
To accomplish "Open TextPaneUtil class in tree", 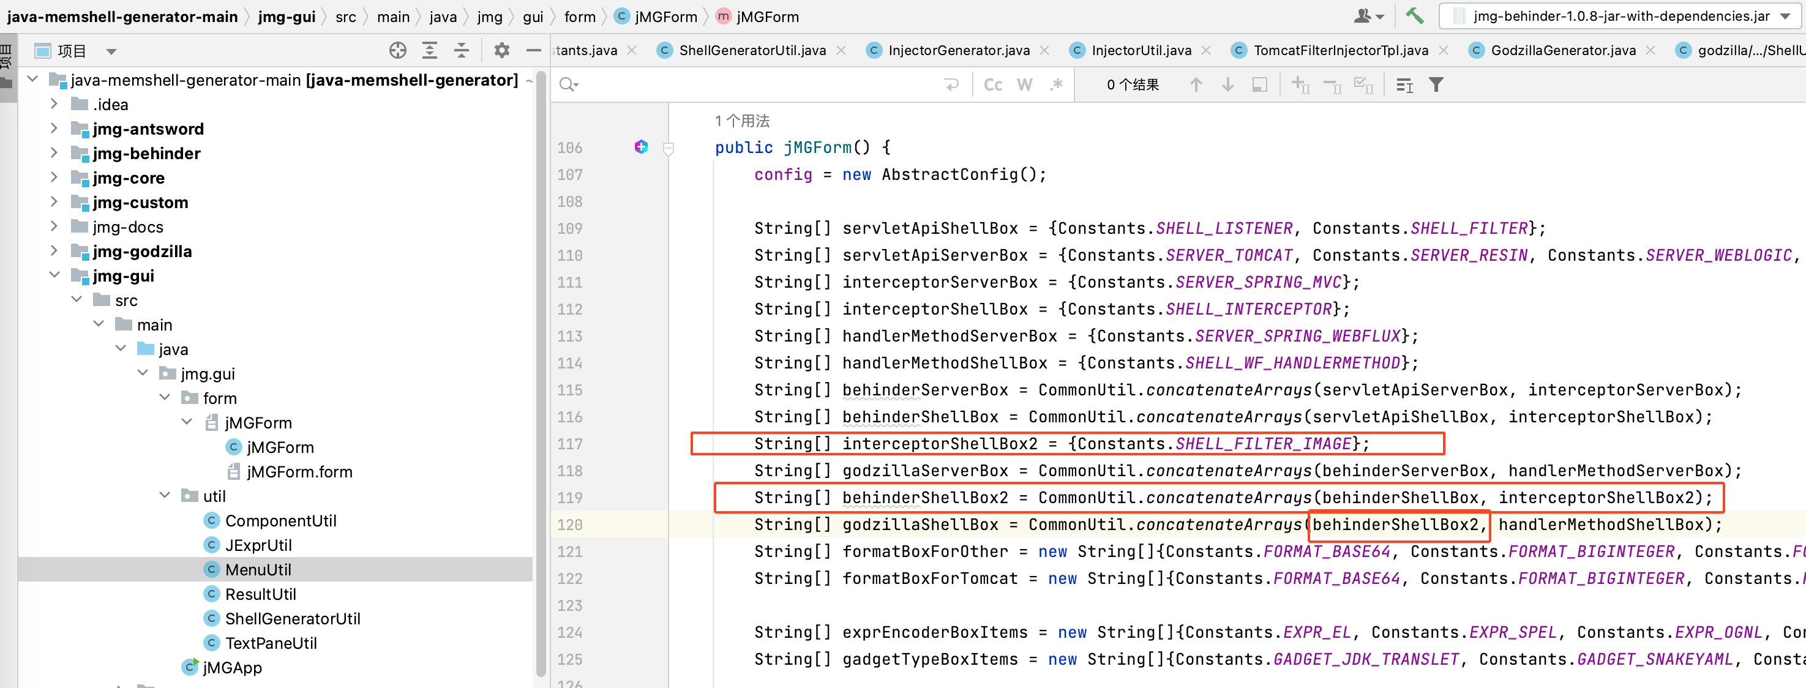I will [x=271, y=644].
